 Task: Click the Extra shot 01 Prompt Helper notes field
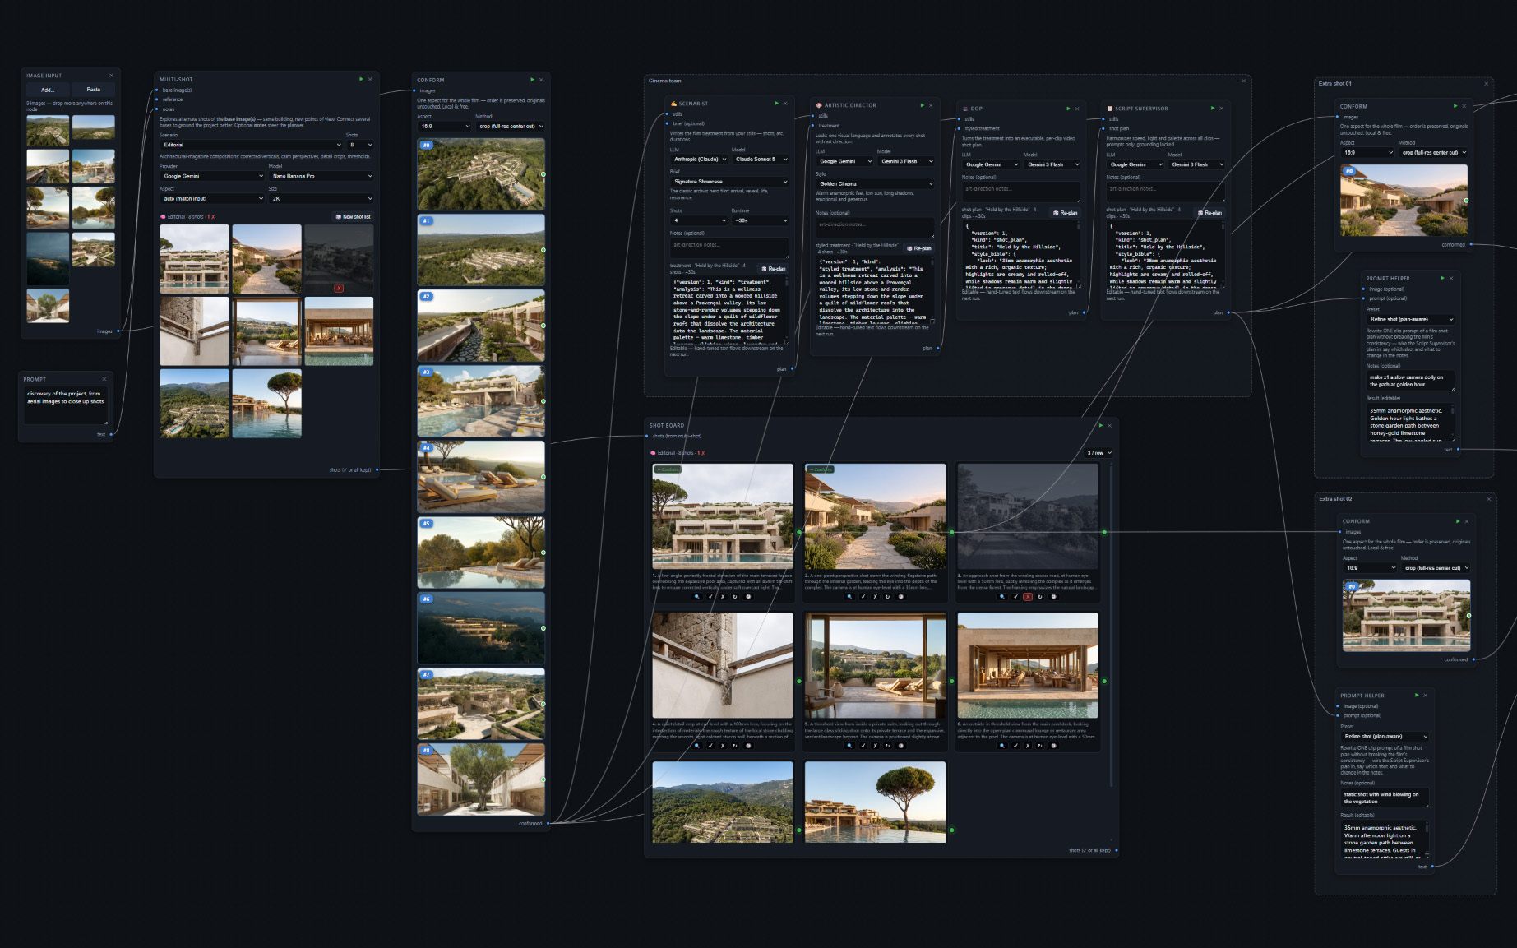pyautogui.click(x=1411, y=381)
